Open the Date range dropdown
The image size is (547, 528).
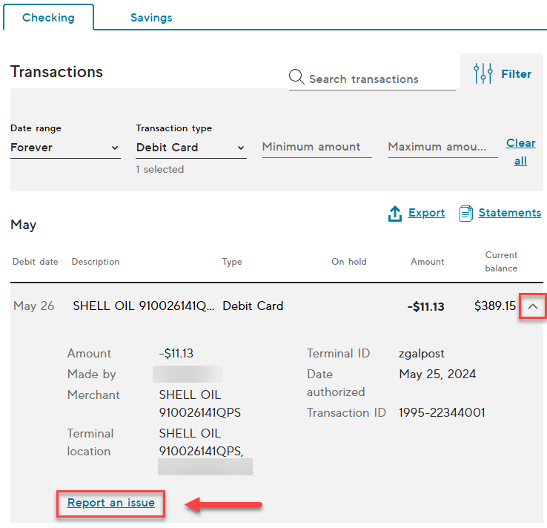[64, 148]
